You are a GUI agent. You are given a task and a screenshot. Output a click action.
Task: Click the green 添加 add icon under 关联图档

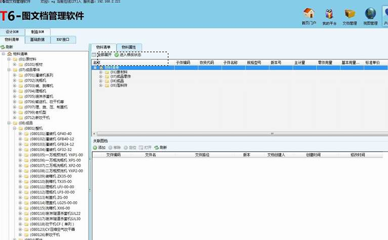tap(95, 148)
